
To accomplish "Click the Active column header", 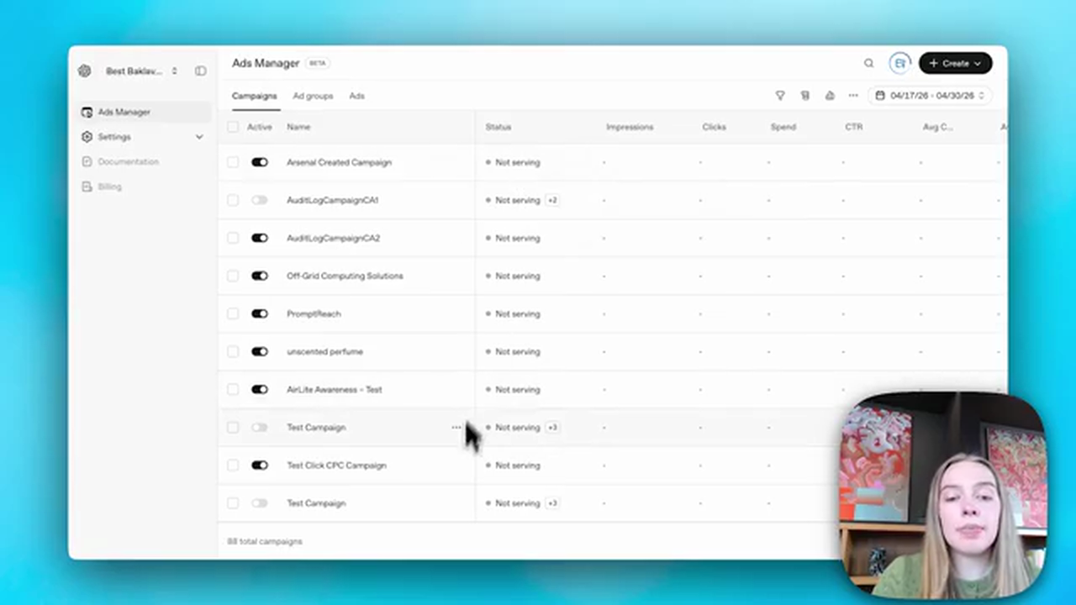I will [259, 127].
